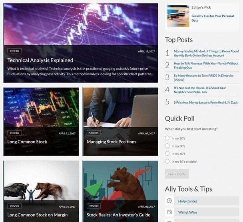243x222 pixels.
Task: Open Stock Basics: An Investor's Guide card
Action: [x=119, y=215]
